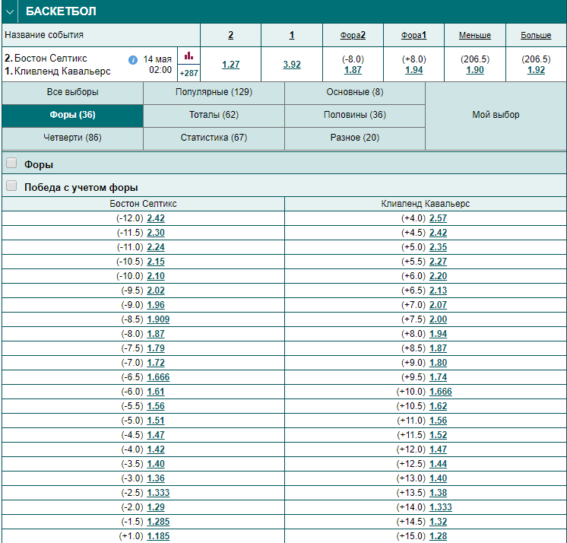Viewport: 567px width, 543px height.
Task: Select Boston (-6.5) odds 1.666
Action: click(158, 377)
